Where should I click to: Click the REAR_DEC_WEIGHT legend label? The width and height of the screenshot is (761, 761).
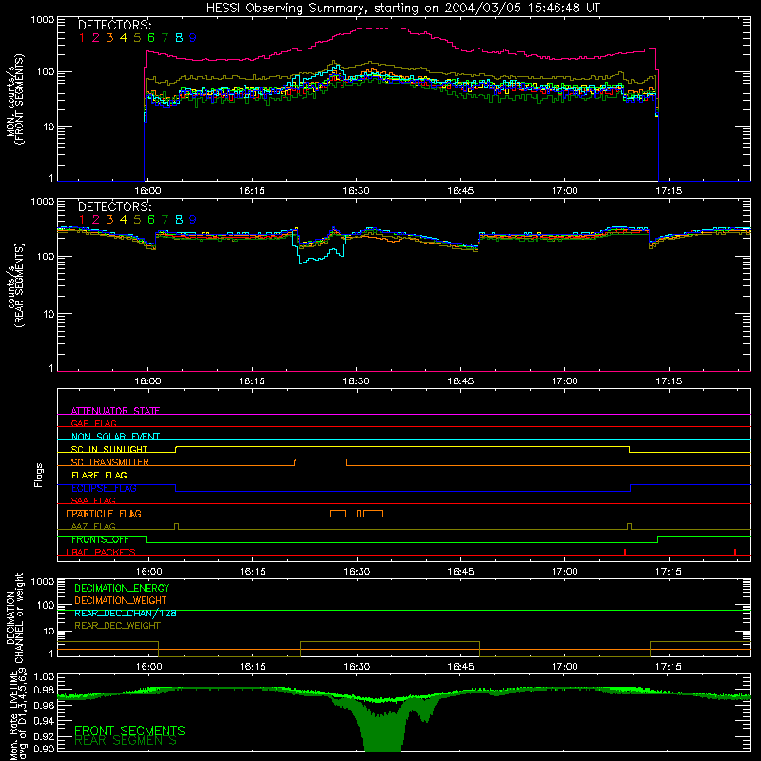point(117,626)
